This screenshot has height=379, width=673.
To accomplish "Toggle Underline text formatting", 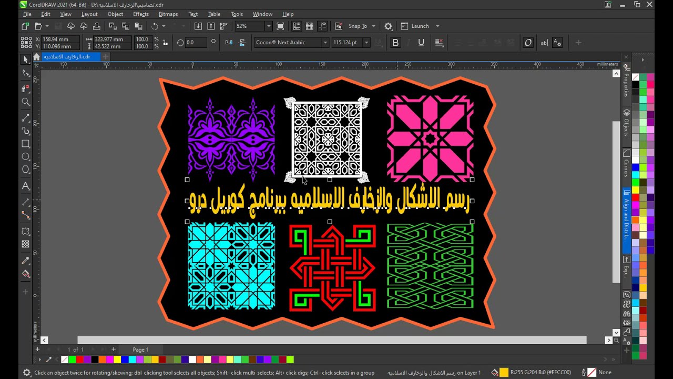I will [x=421, y=43].
